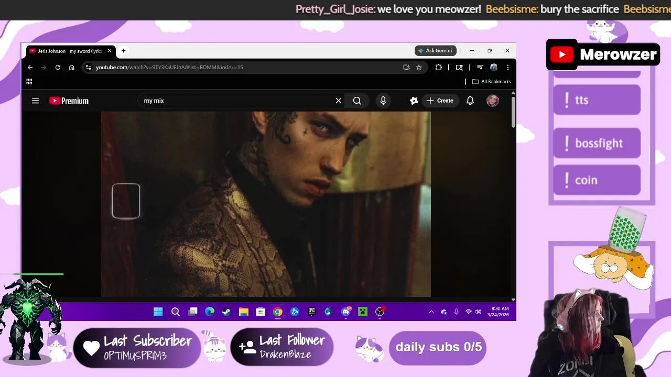Start search with your voice microphone
The width and height of the screenshot is (671, 377).
pos(383,101)
